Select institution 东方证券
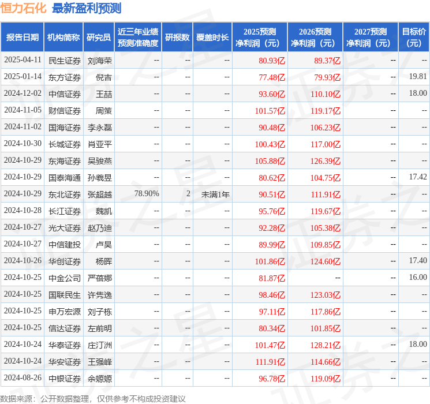 click(x=65, y=77)
